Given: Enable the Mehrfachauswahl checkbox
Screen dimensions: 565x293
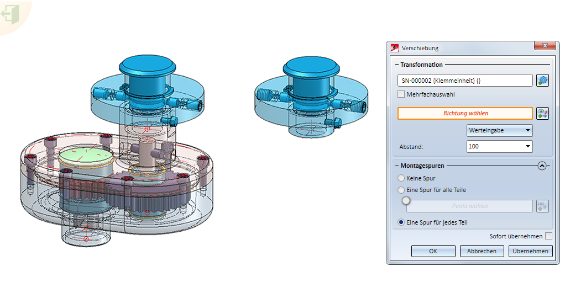Looking at the screenshot, I should (x=401, y=94).
